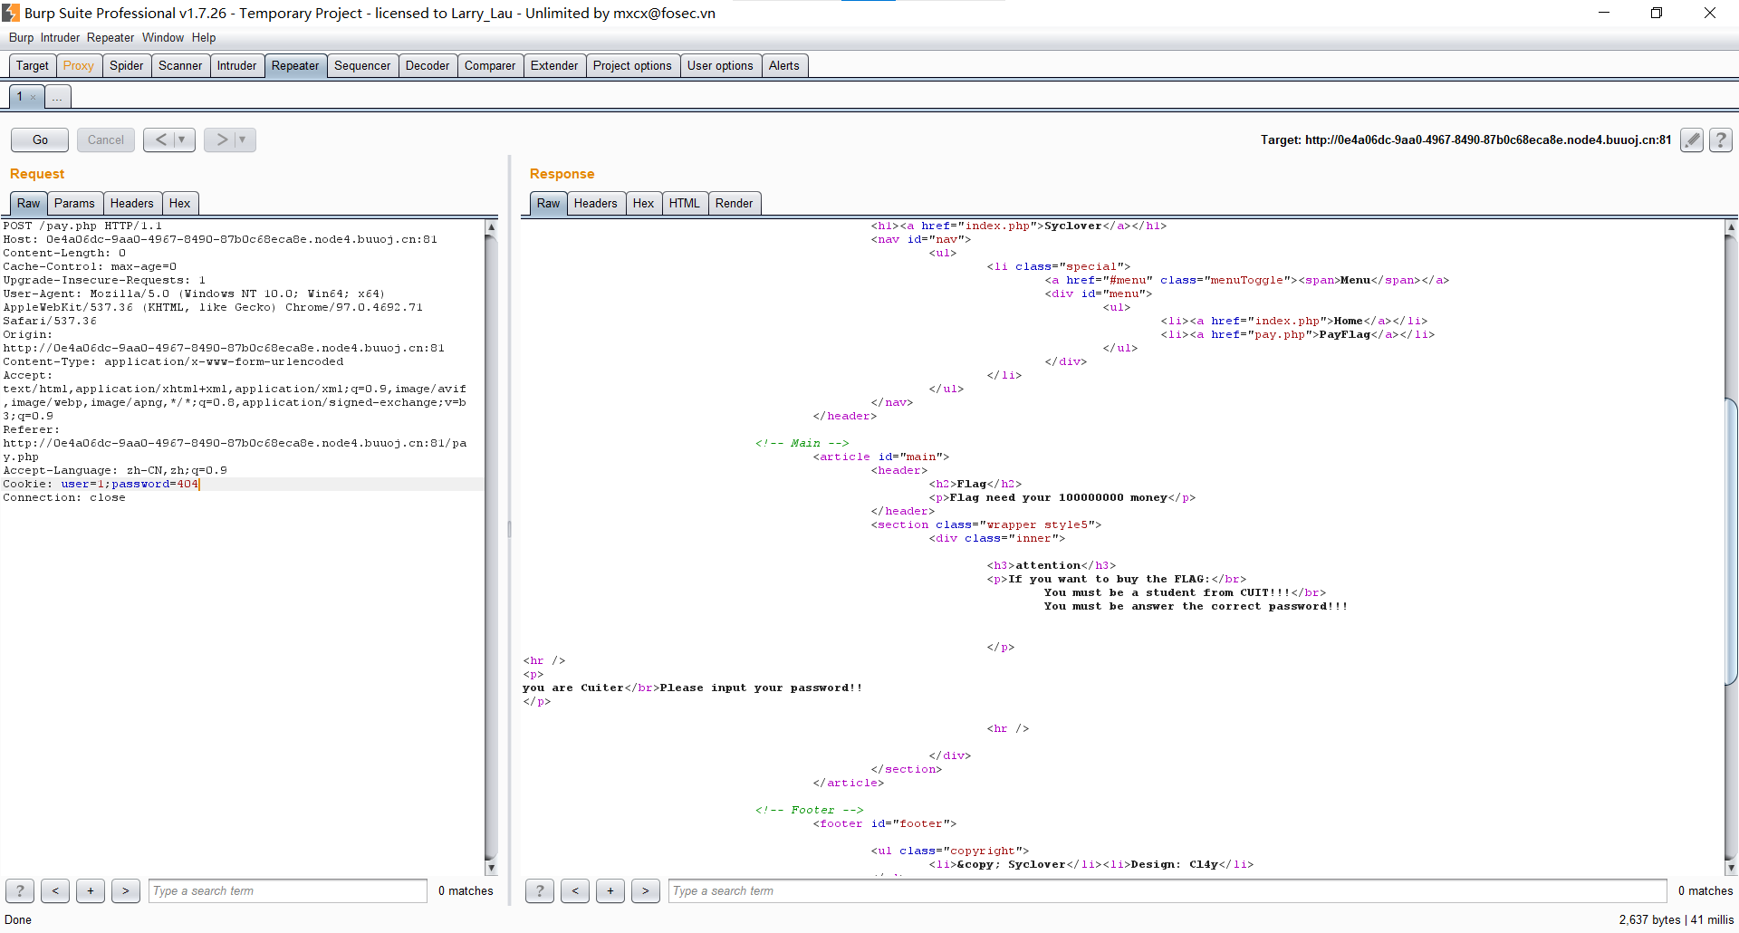The image size is (1739, 933).
Task: Expand the history back dropdown arrow
Action: [x=182, y=139]
